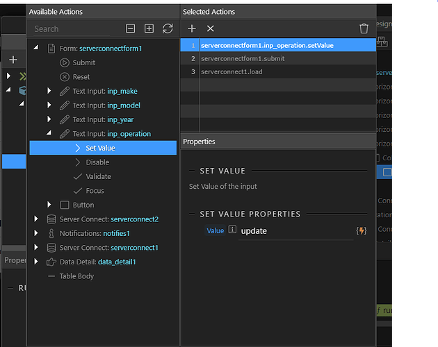Click the blue Value label
This screenshot has height=347, width=438.
click(x=215, y=230)
